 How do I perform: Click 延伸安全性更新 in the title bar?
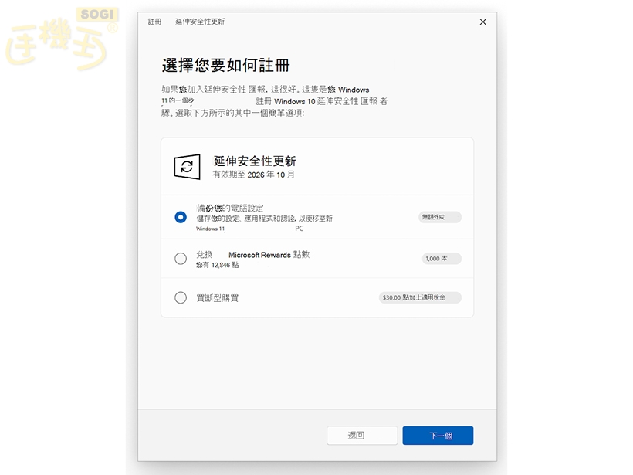(x=199, y=22)
